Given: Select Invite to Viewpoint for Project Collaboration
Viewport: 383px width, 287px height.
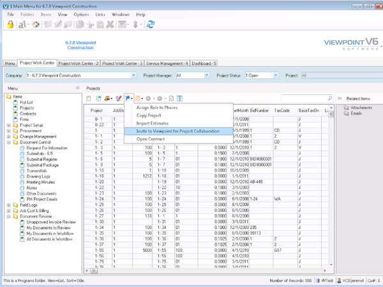Looking at the screenshot, I should (x=177, y=131).
